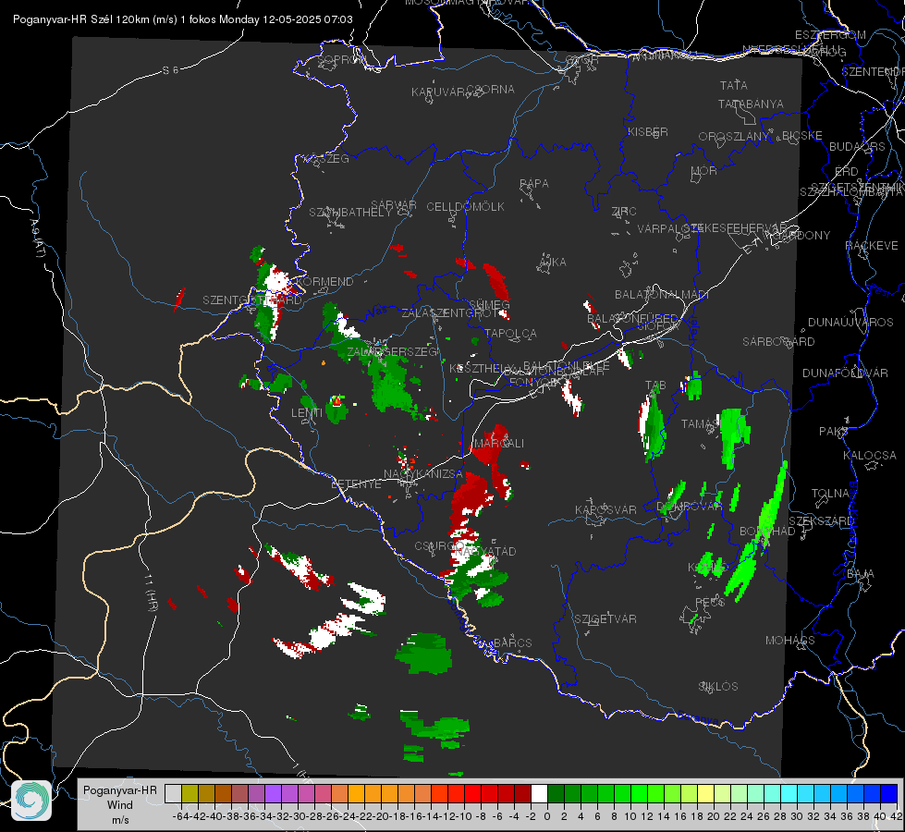Click the OROSZLANY city label

coord(734,136)
